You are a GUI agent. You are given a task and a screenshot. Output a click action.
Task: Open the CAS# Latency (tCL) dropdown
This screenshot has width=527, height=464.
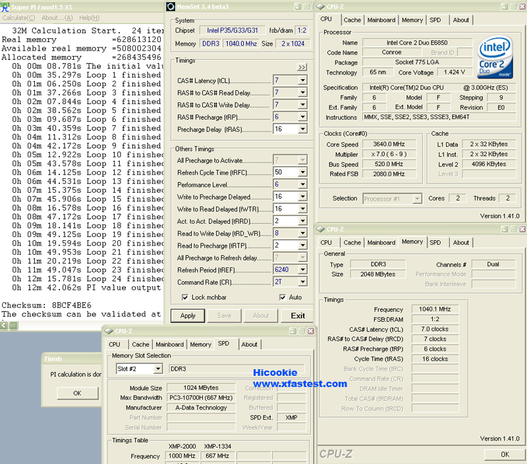click(303, 80)
